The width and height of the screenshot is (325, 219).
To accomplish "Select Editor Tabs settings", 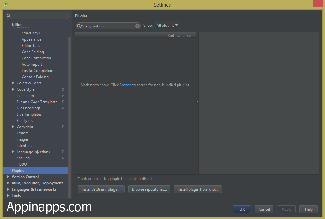I will 31,46.
